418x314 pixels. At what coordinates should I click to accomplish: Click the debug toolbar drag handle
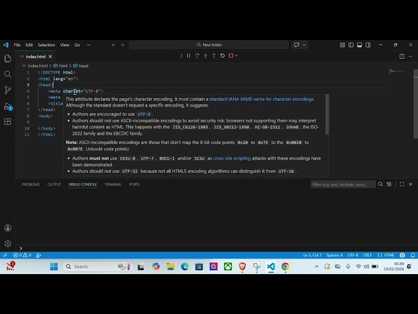pyautogui.click(x=182, y=56)
